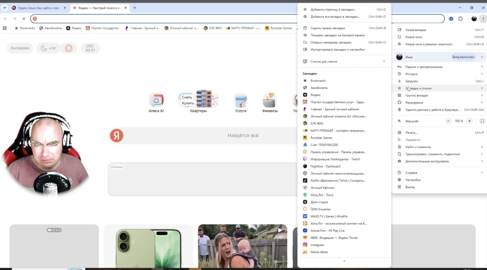Open the green smartphone ad thumbnail

[x=149, y=246]
